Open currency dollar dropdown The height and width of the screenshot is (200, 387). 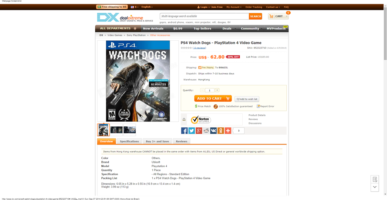click(x=134, y=7)
